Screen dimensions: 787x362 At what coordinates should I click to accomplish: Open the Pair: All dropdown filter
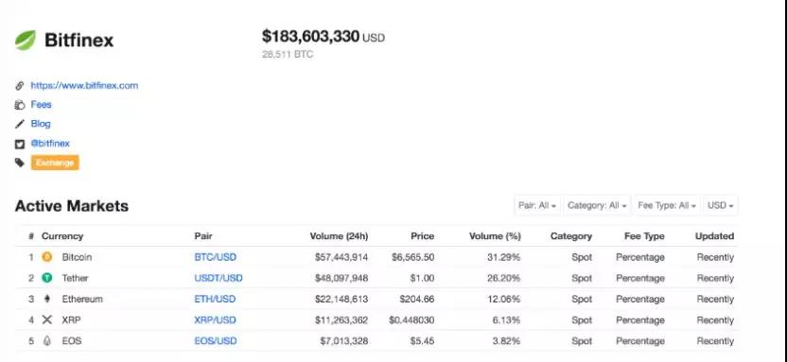[537, 205]
